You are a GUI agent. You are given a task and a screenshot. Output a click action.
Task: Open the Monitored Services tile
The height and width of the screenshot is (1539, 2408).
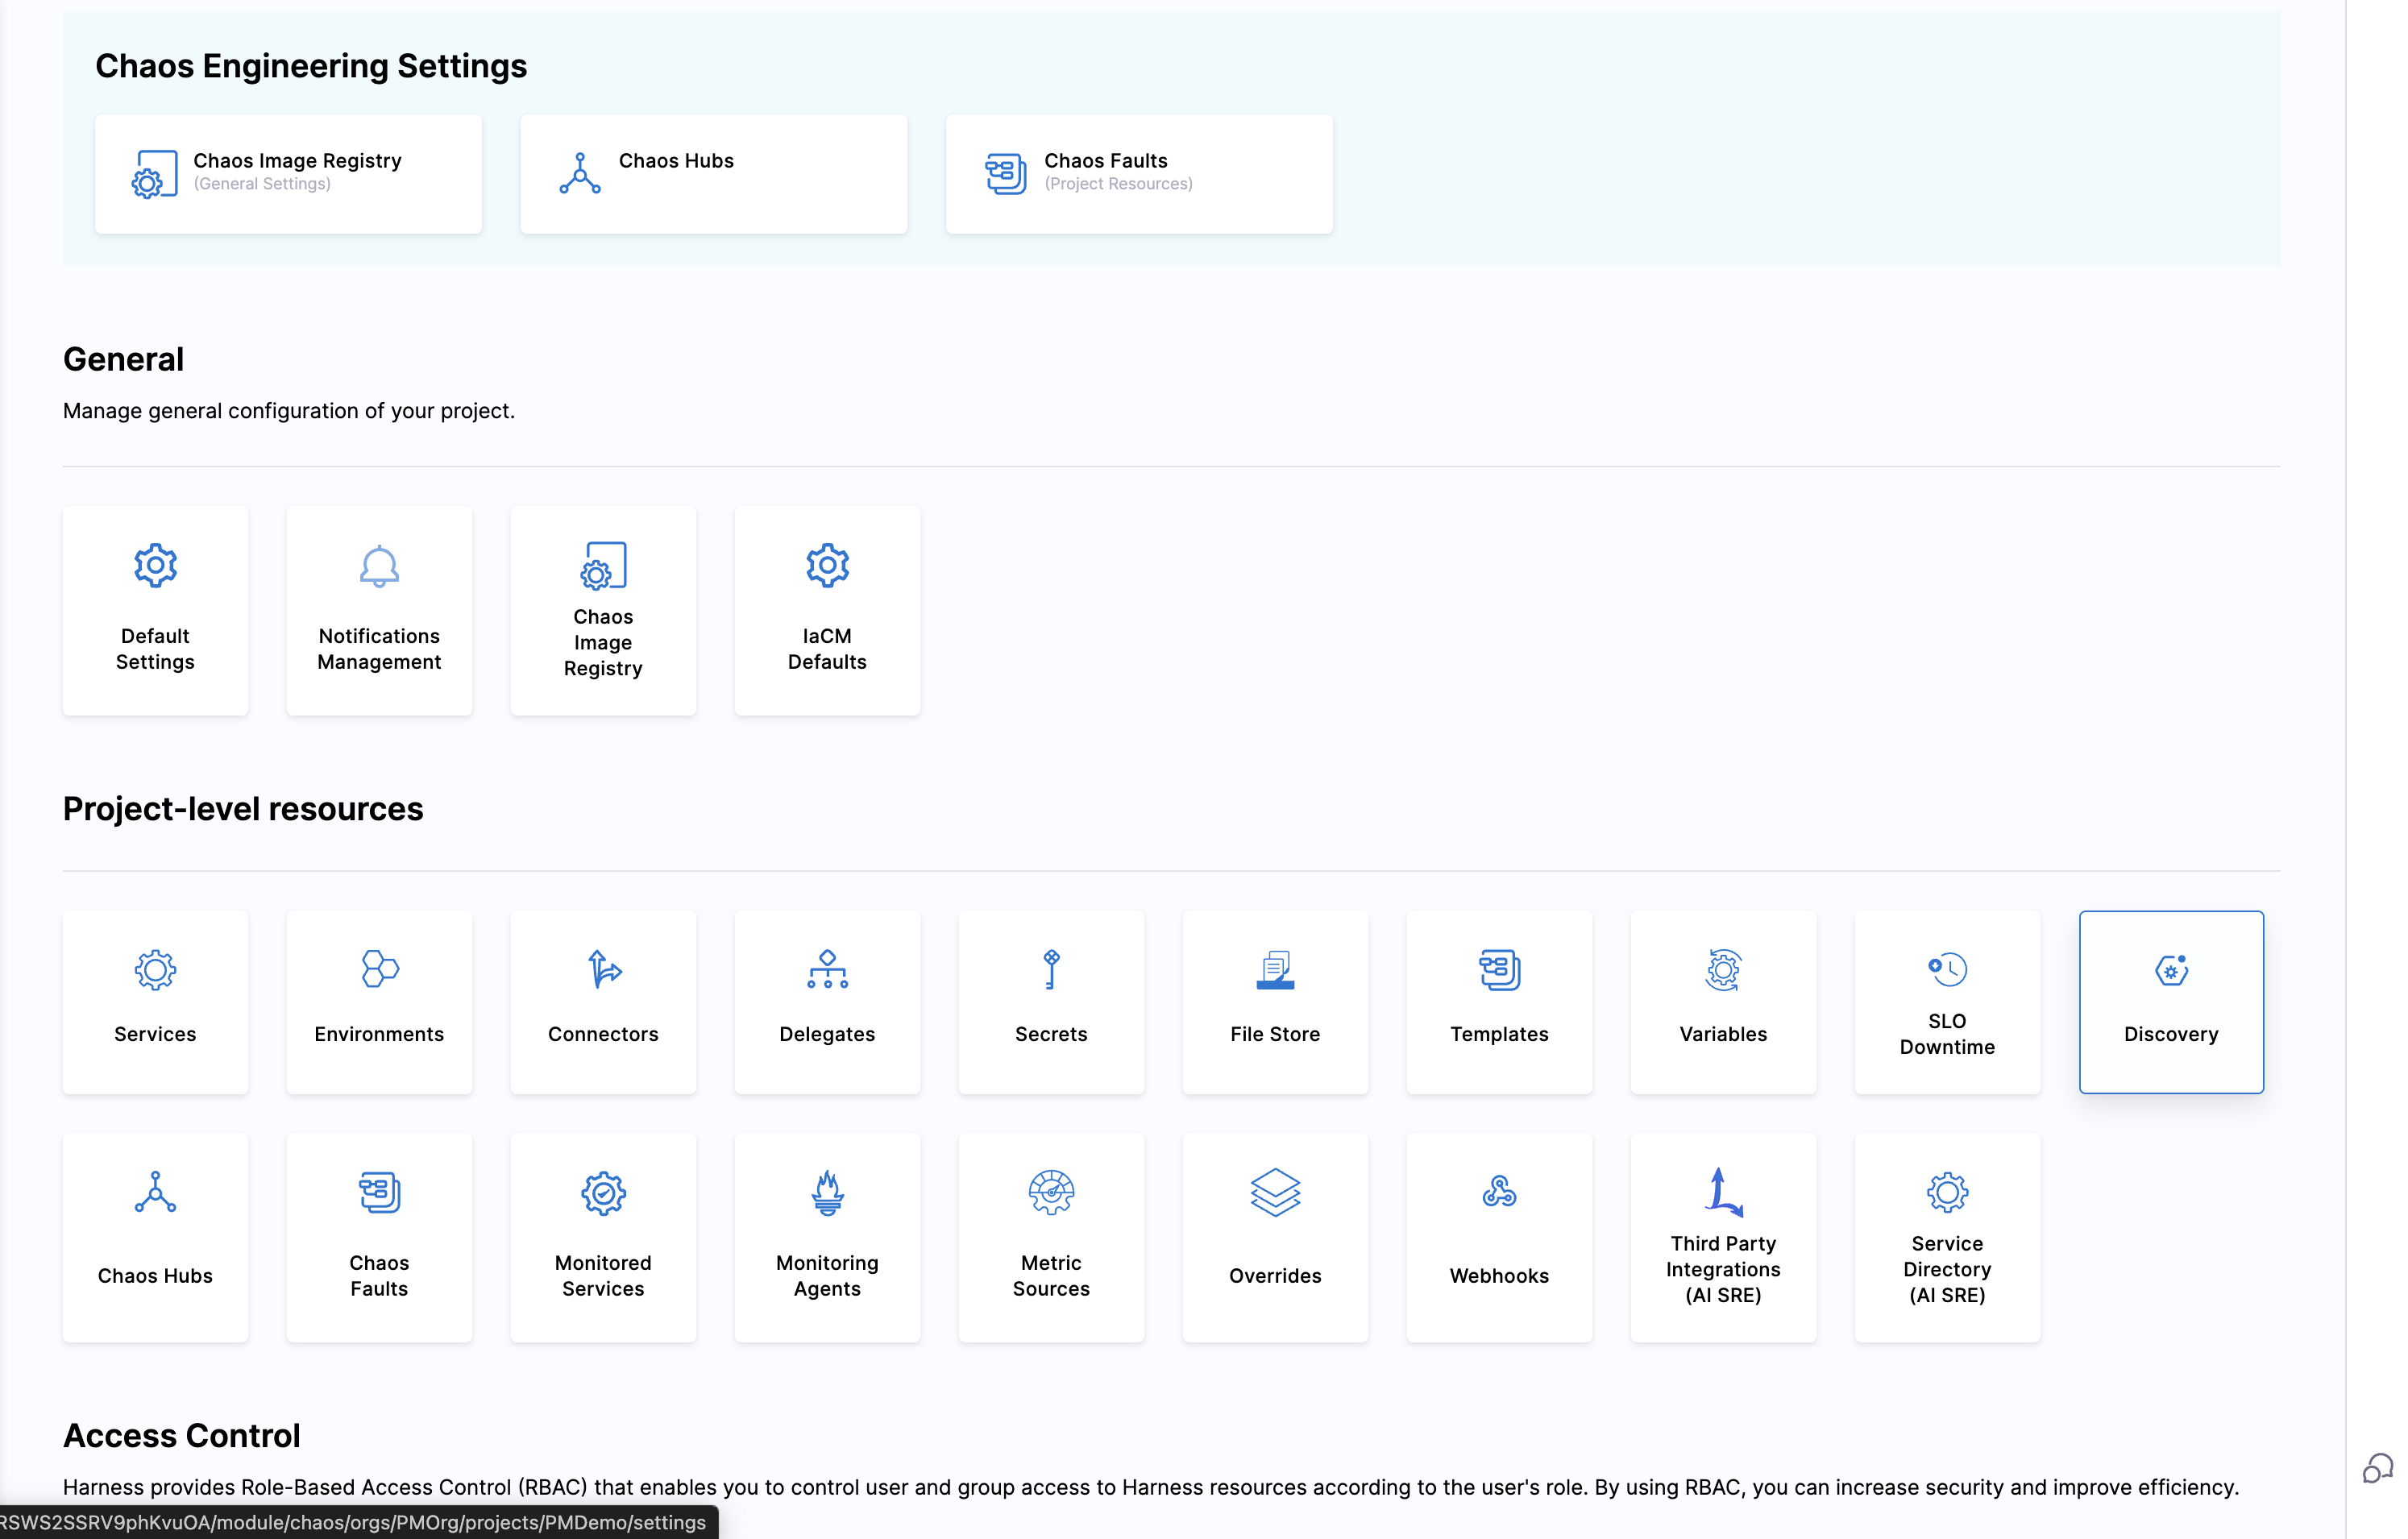pyautogui.click(x=603, y=1237)
